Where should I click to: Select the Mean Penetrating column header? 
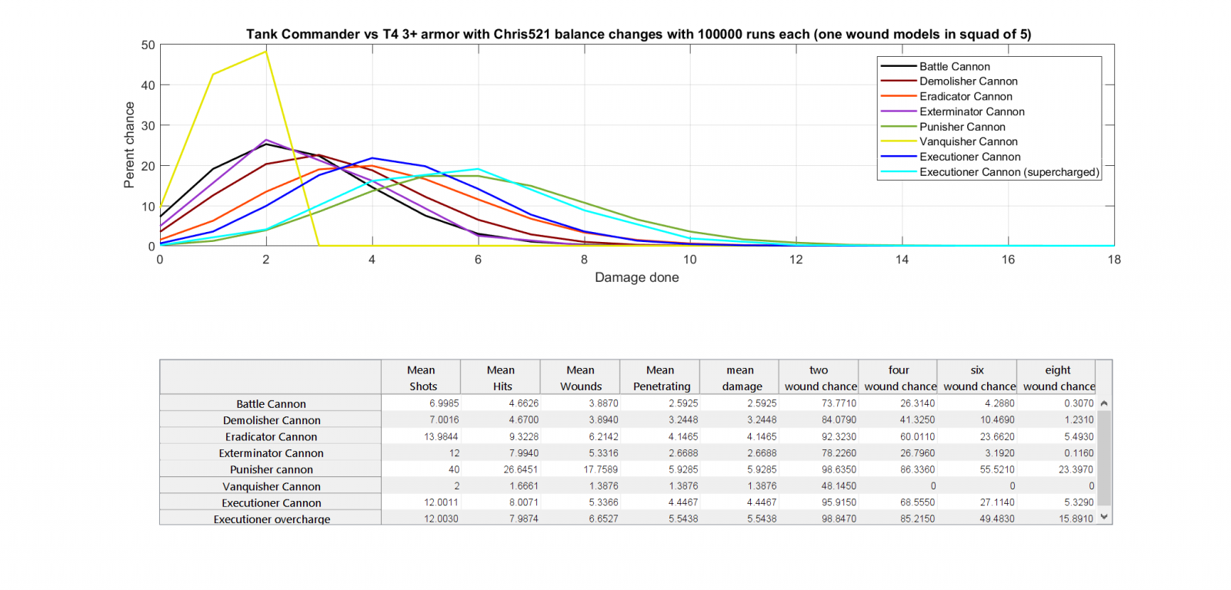tap(660, 378)
